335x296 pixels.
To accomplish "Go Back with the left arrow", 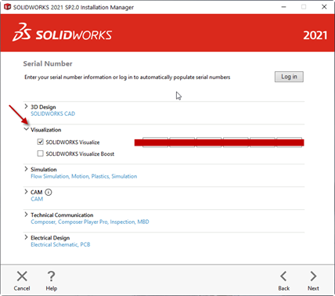I will click(x=283, y=276).
